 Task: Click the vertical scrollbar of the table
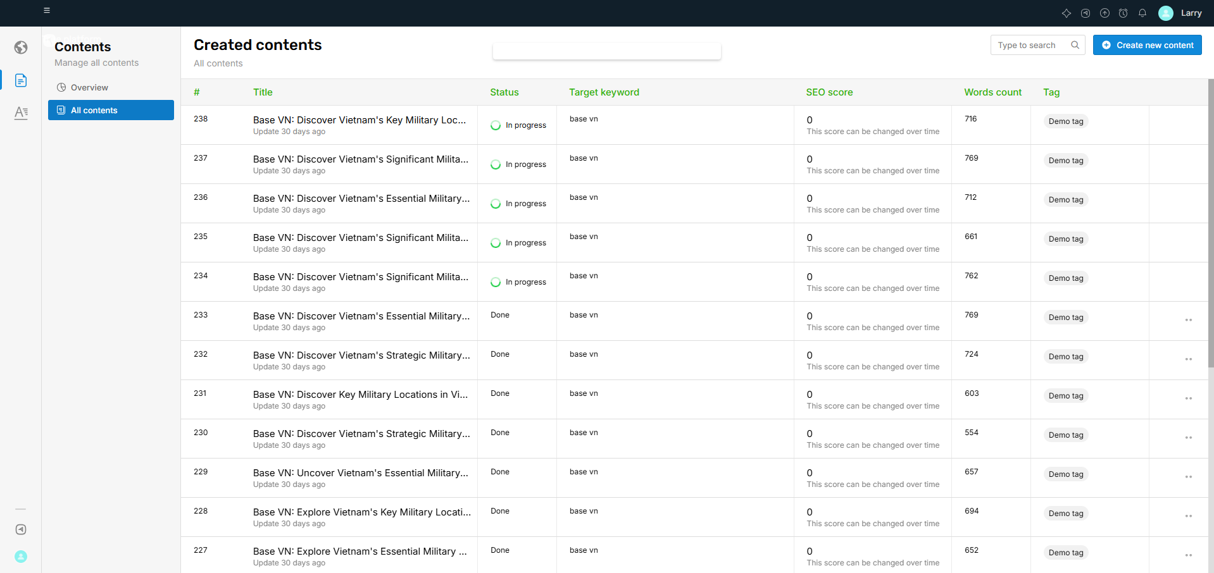(x=1210, y=221)
